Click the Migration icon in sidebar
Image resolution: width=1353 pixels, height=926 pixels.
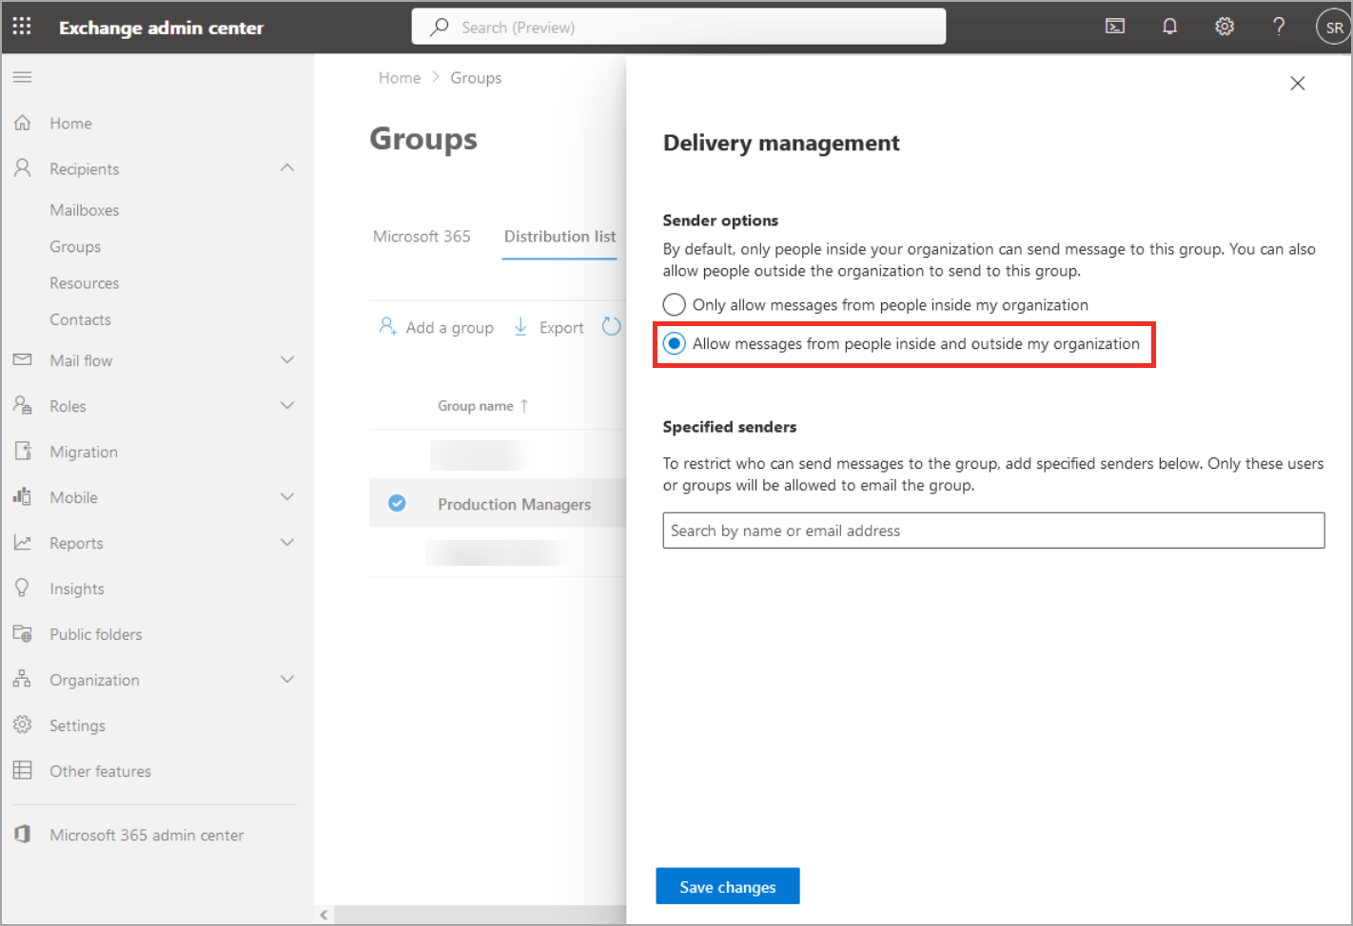(x=23, y=452)
